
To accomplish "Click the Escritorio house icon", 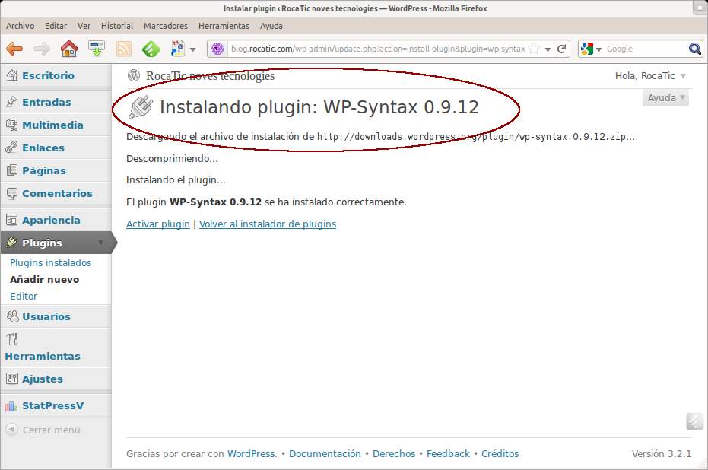I will (x=12, y=75).
